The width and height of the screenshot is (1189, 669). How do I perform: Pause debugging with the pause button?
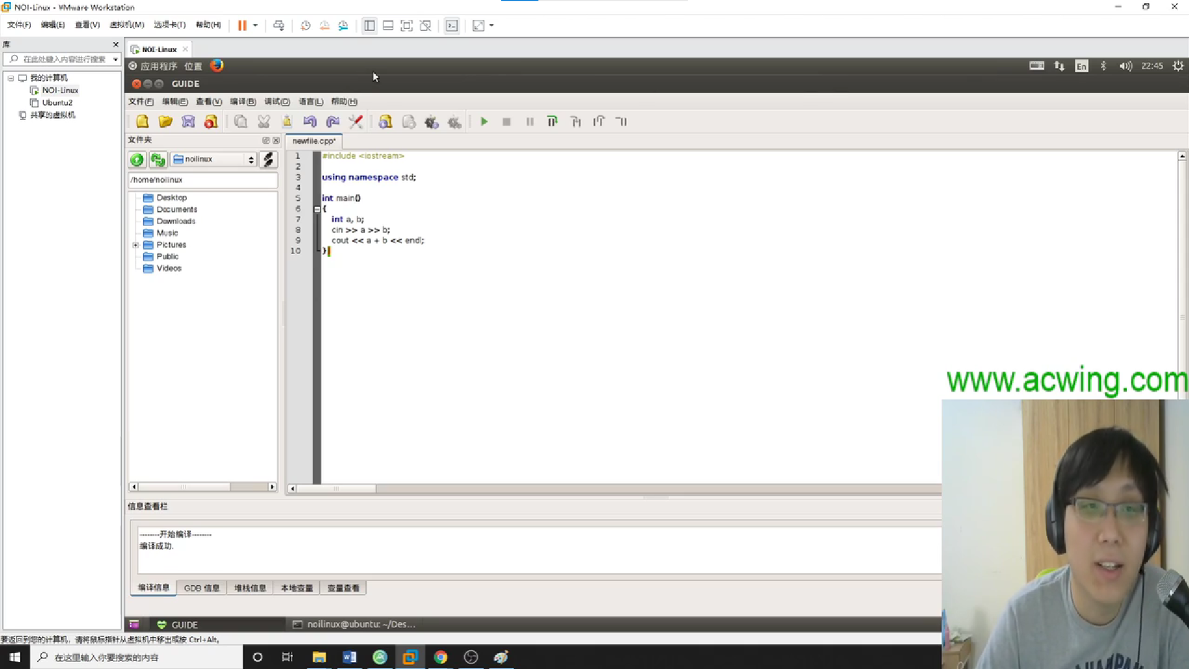tap(530, 122)
